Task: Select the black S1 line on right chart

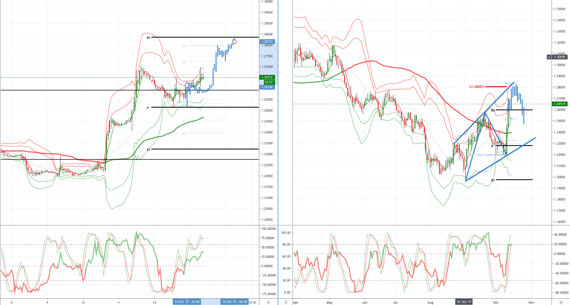Action: (x=514, y=180)
